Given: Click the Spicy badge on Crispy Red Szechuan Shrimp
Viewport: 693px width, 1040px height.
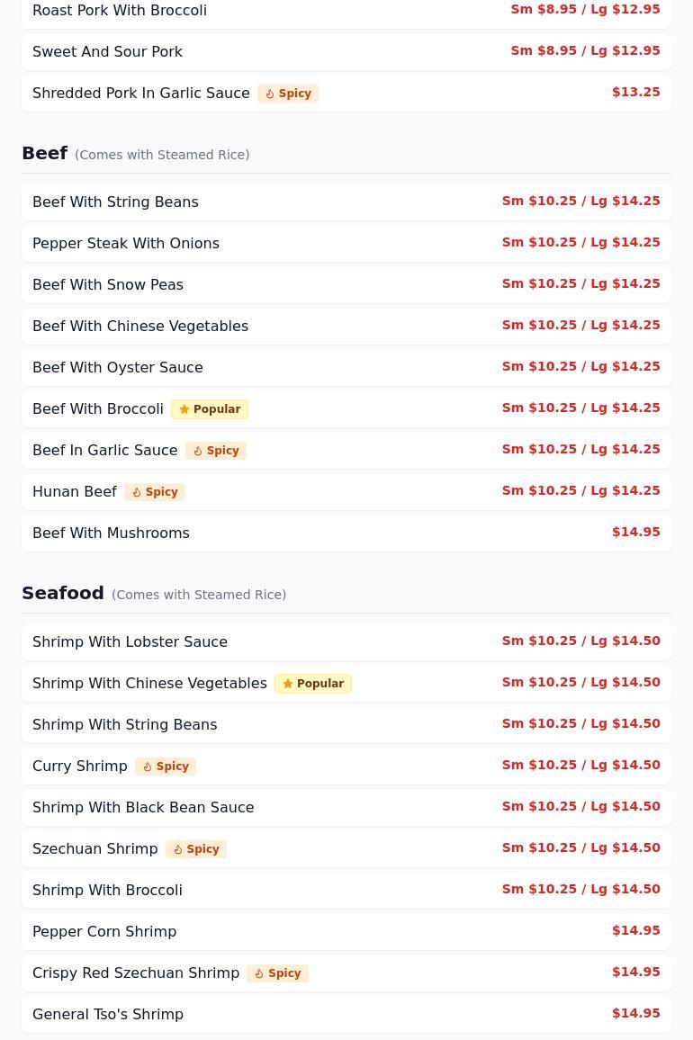Looking at the screenshot, I should [x=277, y=973].
